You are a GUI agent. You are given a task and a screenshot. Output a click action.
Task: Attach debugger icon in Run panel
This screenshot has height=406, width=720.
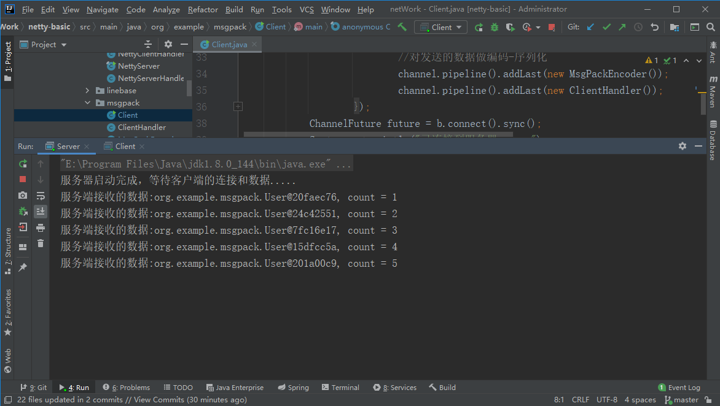point(23,211)
